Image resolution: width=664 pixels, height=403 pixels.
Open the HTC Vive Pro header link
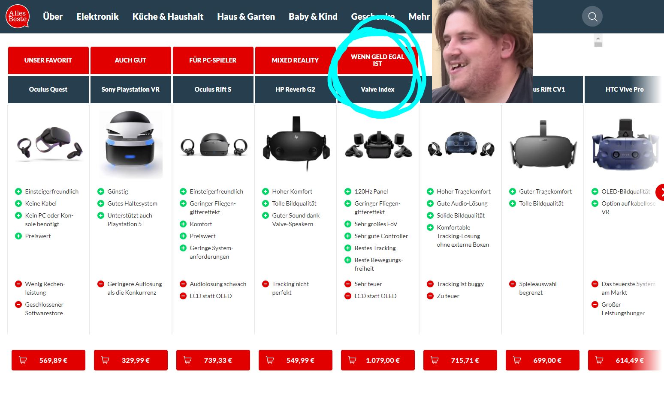(624, 90)
